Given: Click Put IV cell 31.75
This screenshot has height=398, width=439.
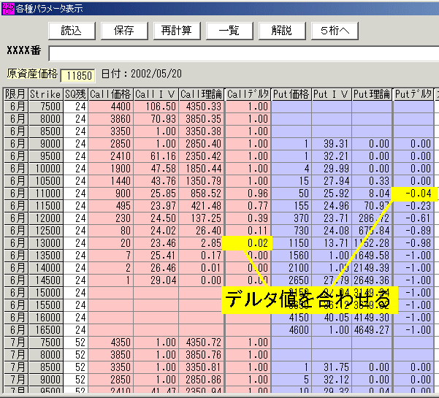Looking at the screenshot, I should 332,367.
